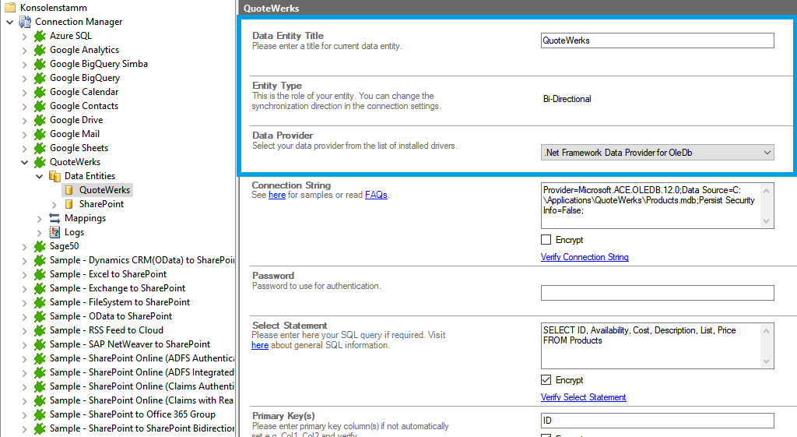The image size is (797, 437).
Task: Click the Sage50 connection icon
Action: pyautogui.click(x=40, y=246)
